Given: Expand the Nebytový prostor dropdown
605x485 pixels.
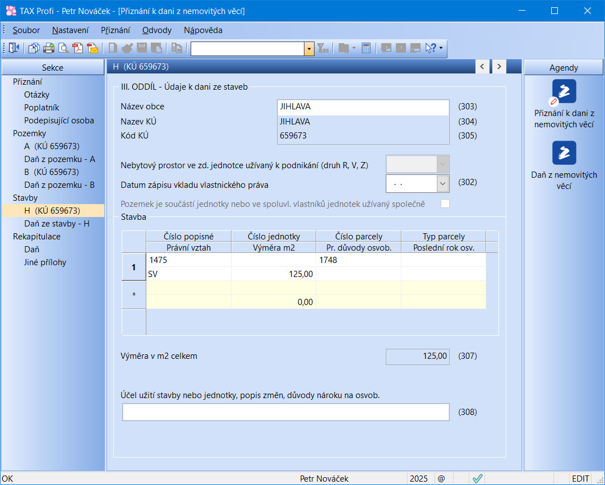Looking at the screenshot, I should (x=442, y=164).
